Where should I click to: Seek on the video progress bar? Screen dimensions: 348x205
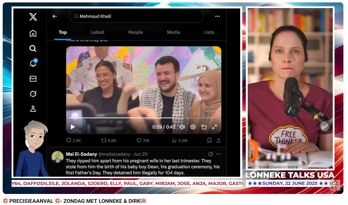coord(144,118)
